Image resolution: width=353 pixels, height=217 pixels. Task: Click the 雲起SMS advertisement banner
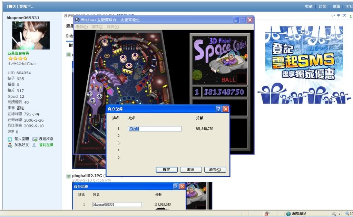tap(304, 65)
